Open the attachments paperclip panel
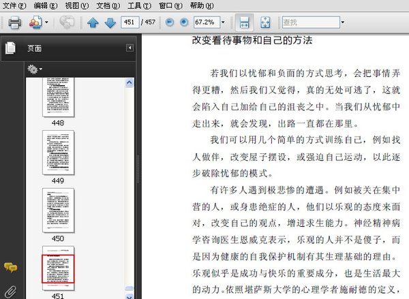 11,292
